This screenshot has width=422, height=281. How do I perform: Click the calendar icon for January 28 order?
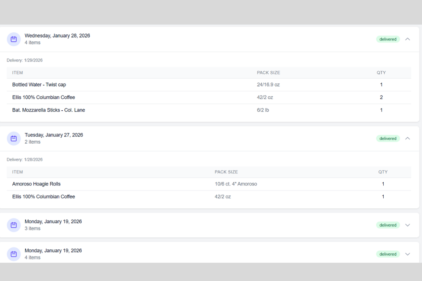[x=14, y=39]
